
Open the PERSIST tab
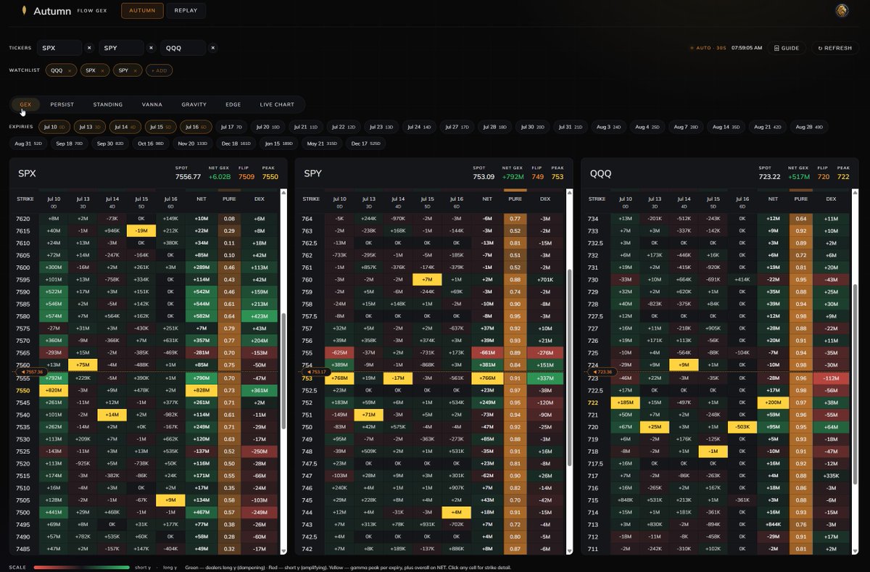[62, 104]
